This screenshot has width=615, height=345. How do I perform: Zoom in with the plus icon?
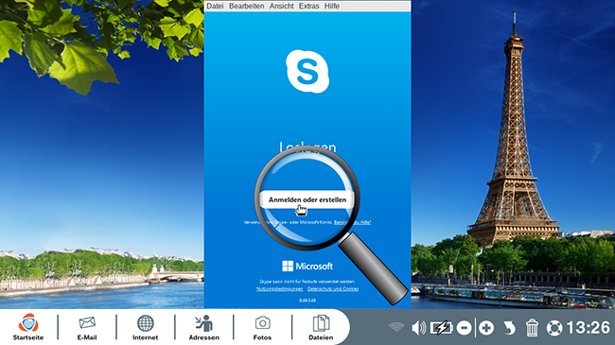(x=486, y=328)
